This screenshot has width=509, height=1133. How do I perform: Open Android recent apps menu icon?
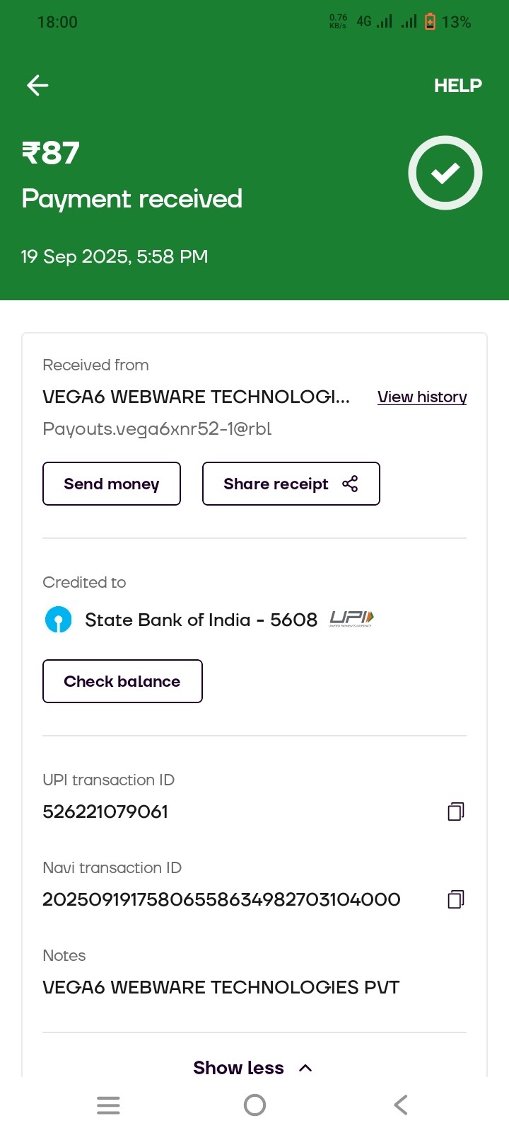[108, 1105]
